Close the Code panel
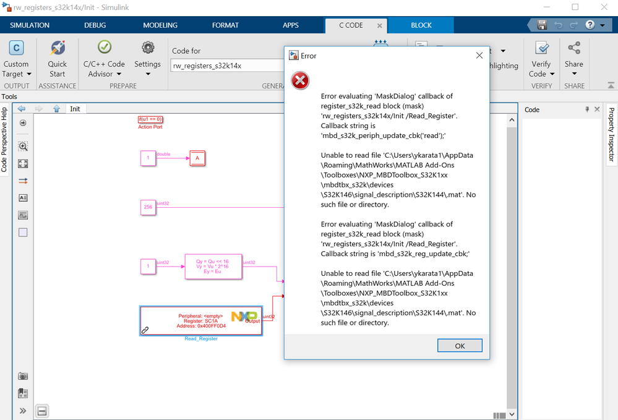 (597, 109)
